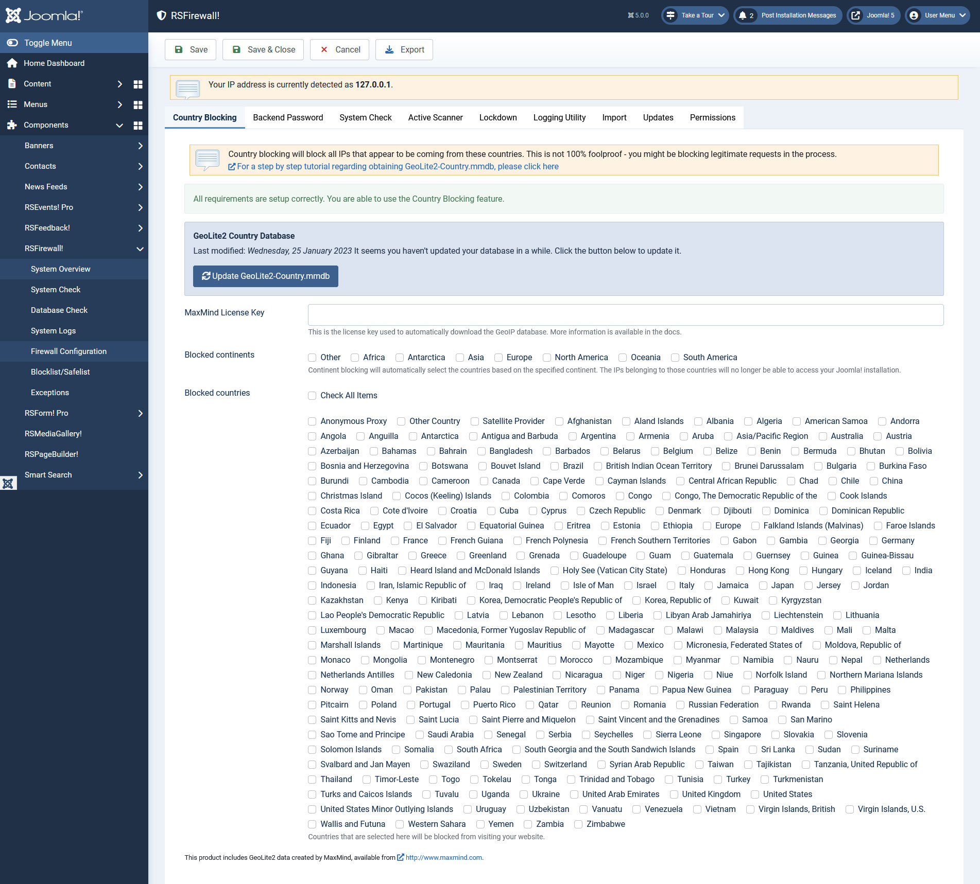Click the Cancel button
This screenshot has width=980, height=884.
pos(339,49)
